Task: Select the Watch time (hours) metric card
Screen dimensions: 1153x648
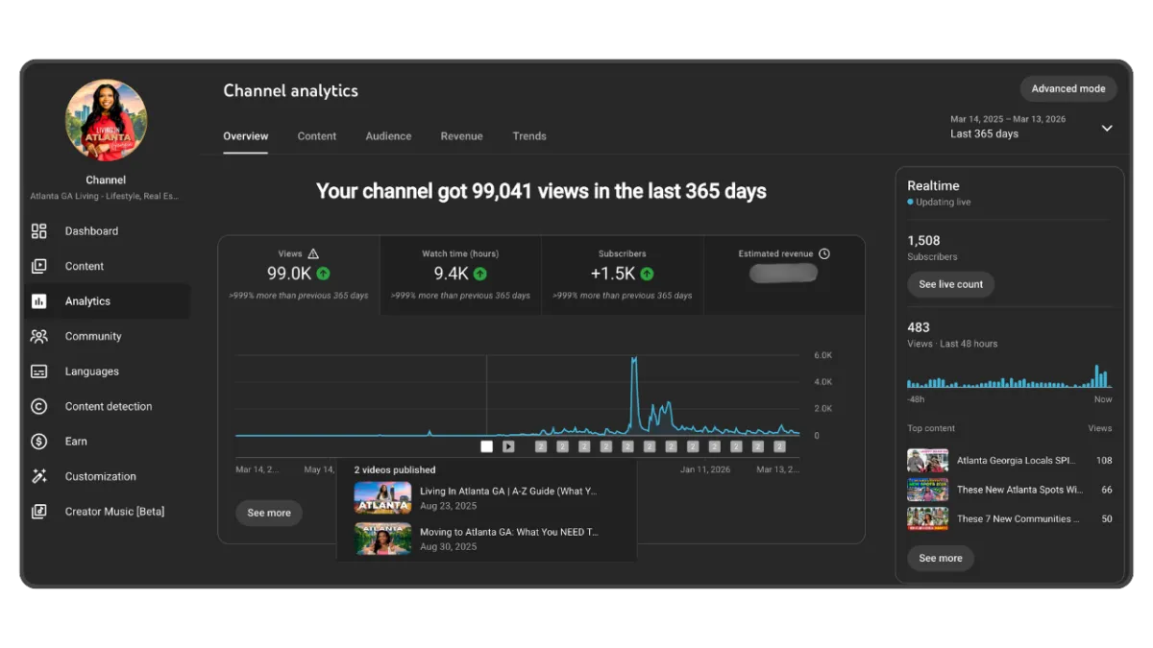Action: tap(460, 275)
